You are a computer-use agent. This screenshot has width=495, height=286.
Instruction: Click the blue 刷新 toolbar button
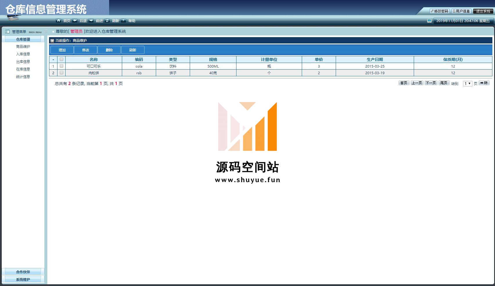coord(133,50)
